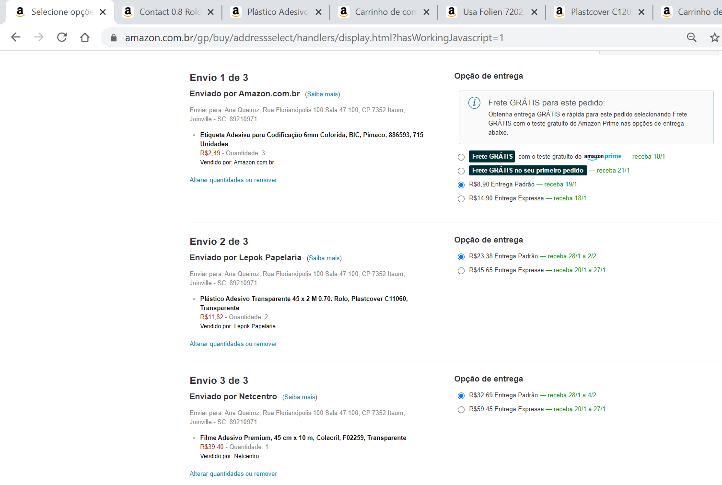
Task: Click 'receba 18/1' next to Prime offer
Action: click(x=649, y=157)
